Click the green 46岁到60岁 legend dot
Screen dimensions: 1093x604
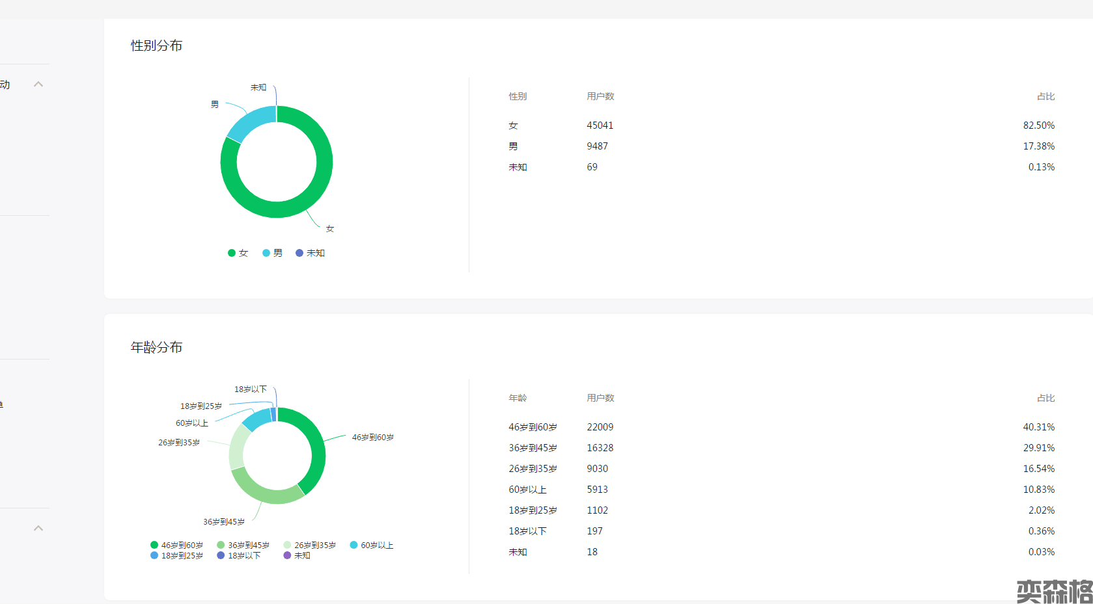154,545
